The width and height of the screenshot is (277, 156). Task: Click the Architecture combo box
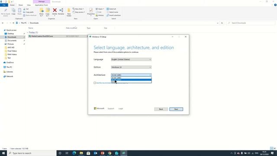(x=131, y=75)
